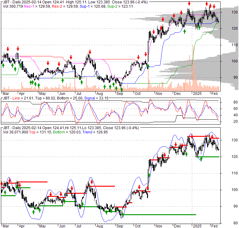The image size is (239, 228).
Task: Click the '2025' year label under top chart
Action: 197,94
